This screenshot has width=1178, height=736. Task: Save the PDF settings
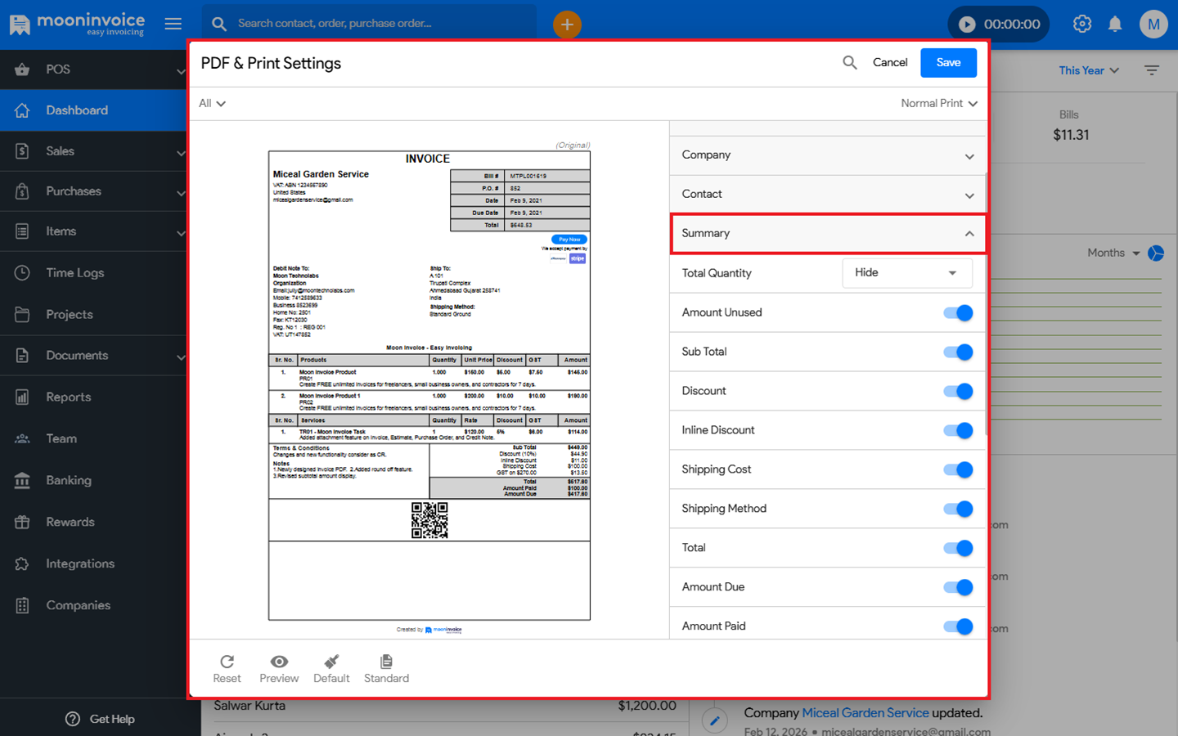(x=948, y=63)
